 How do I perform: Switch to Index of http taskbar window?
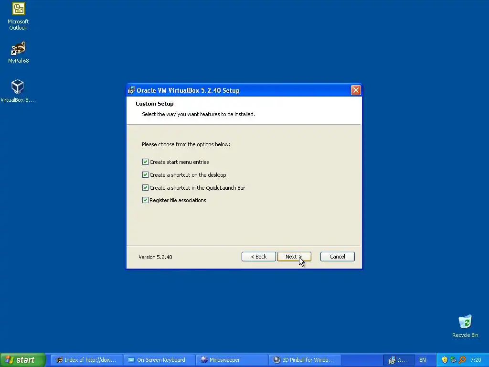tap(86, 360)
